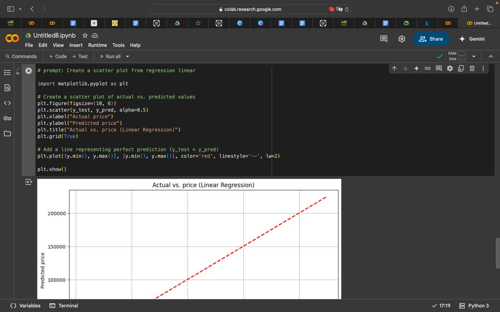Click the Python 3 runtime indicator
The height and width of the screenshot is (312, 500).
[473, 306]
